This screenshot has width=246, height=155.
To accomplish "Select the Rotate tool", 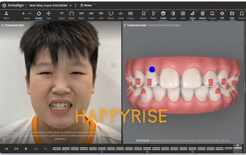I will point(39,14).
